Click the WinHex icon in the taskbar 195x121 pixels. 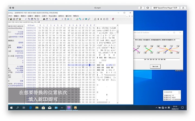point(69,108)
